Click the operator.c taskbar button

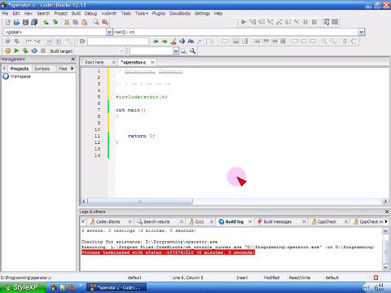pos(116,287)
